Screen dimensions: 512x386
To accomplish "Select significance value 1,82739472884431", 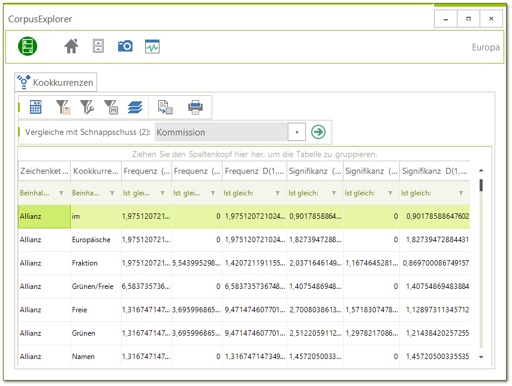I will coord(435,240).
